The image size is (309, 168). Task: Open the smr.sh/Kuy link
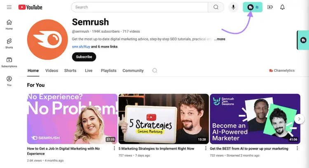coord(81,47)
